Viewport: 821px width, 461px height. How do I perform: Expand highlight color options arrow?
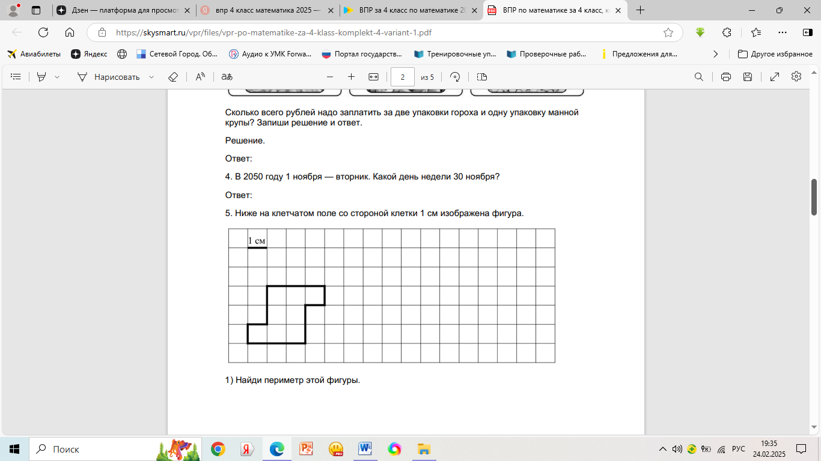tap(57, 77)
